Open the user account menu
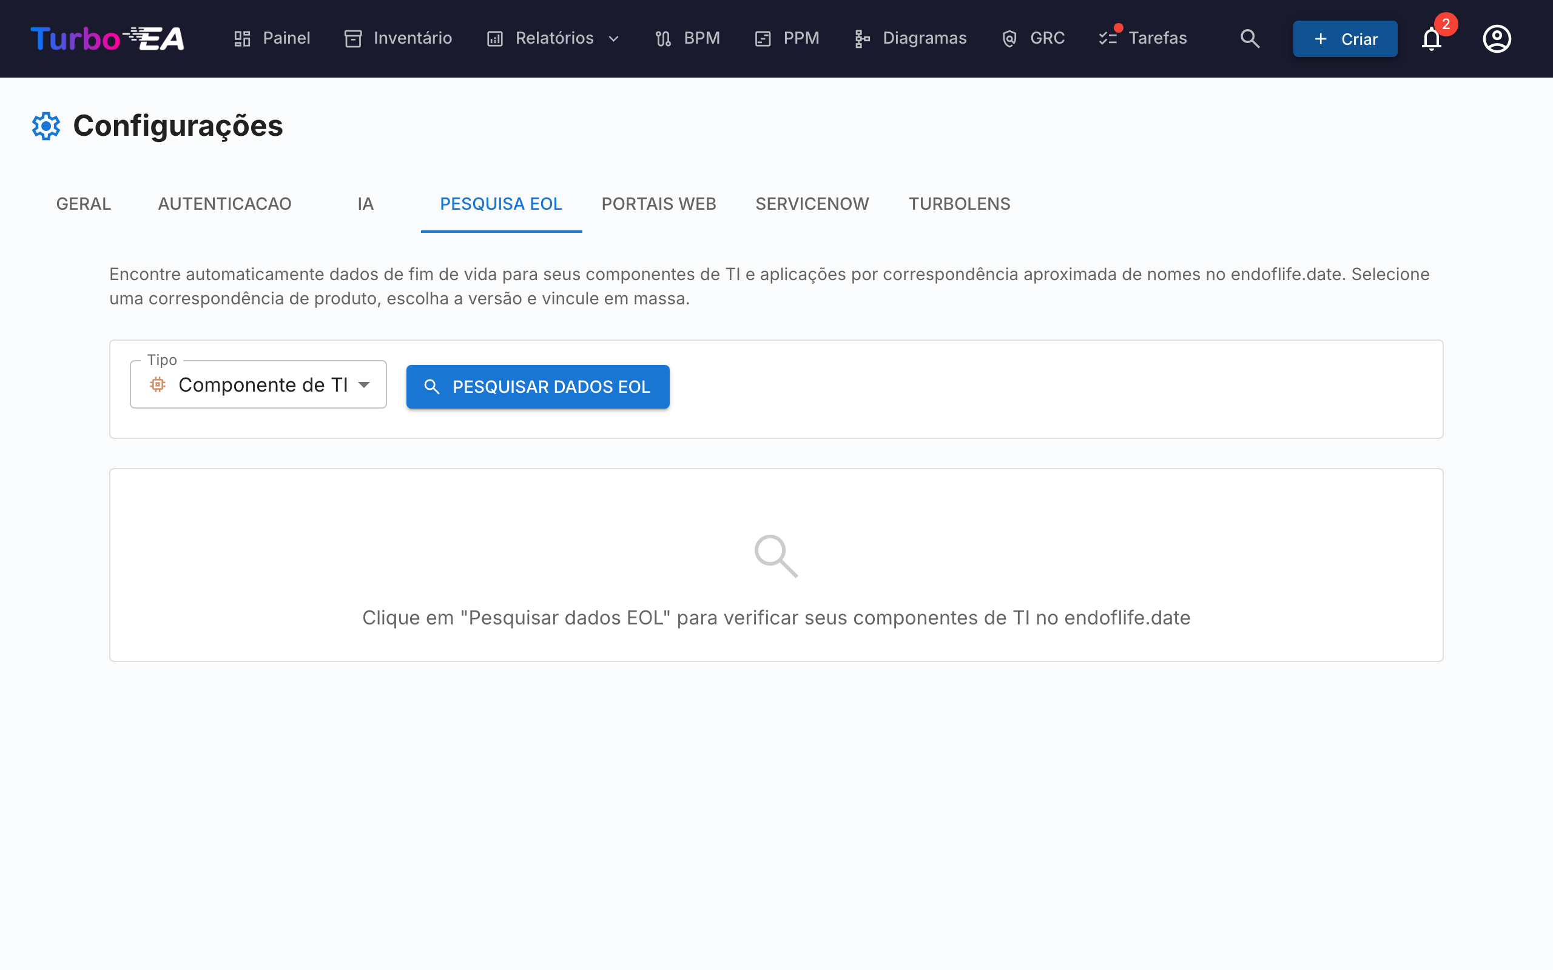 (1497, 38)
